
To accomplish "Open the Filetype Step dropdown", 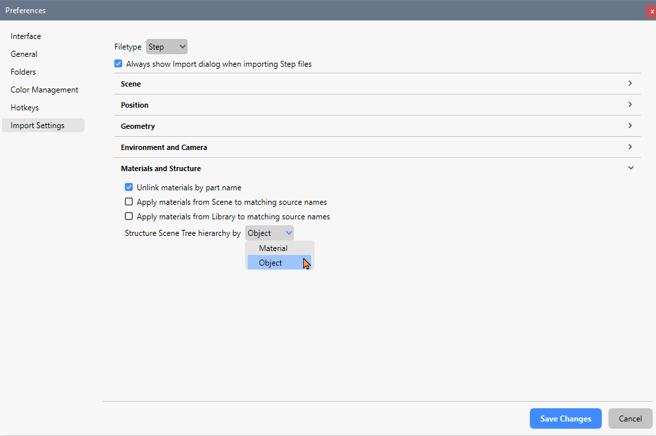I will click(166, 47).
